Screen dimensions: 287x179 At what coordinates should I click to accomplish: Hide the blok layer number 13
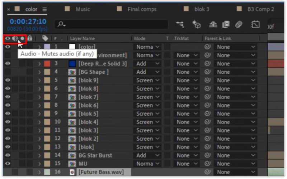[x=8, y=147]
